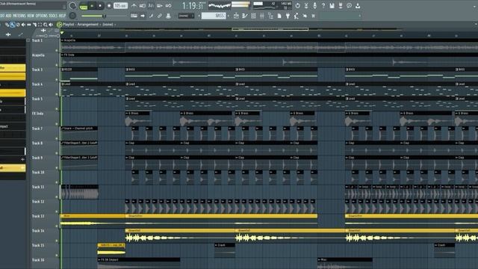Open the ADD menu
Viewport: 478px width, 269px height.
pos(8,16)
